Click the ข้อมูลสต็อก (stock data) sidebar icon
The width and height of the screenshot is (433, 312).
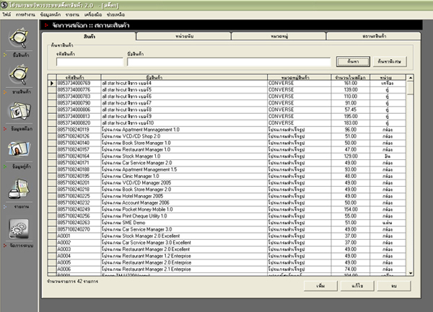tap(19, 115)
